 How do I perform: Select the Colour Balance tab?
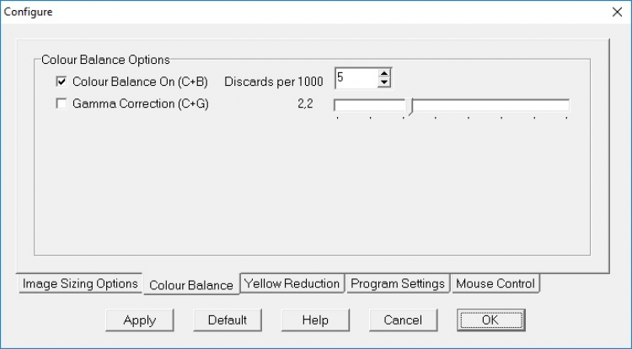coord(190,285)
